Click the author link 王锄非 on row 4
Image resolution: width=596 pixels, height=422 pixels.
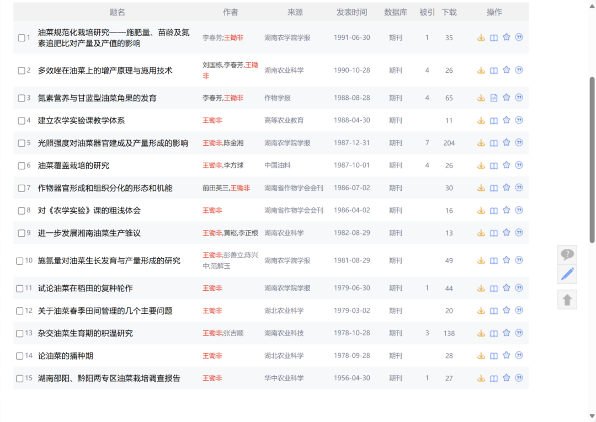point(212,120)
